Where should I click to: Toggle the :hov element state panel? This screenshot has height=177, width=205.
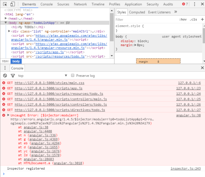tap(183, 20)
